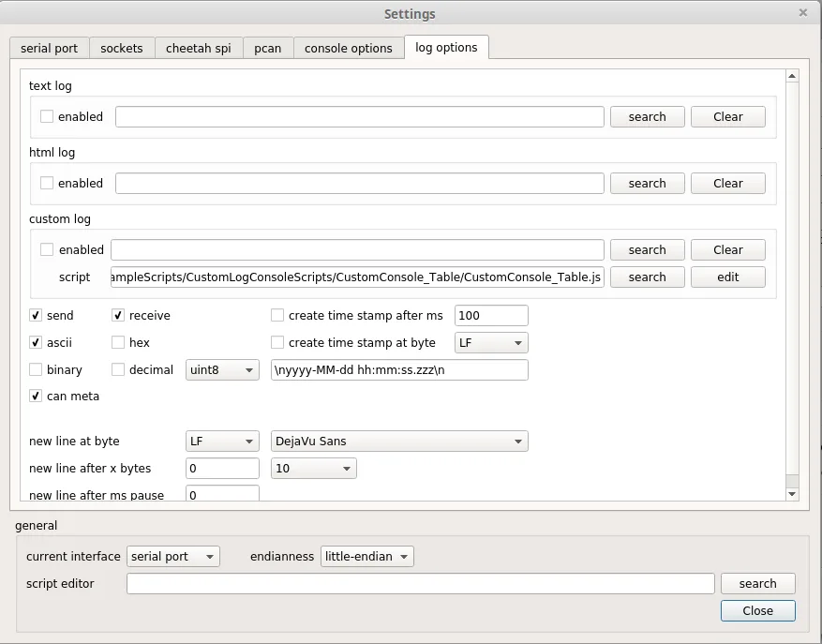Image resolution: width=822 pixels, height=644 pixels.
Task: Toggle the can meta checkbox
Action: pos(35,396)
